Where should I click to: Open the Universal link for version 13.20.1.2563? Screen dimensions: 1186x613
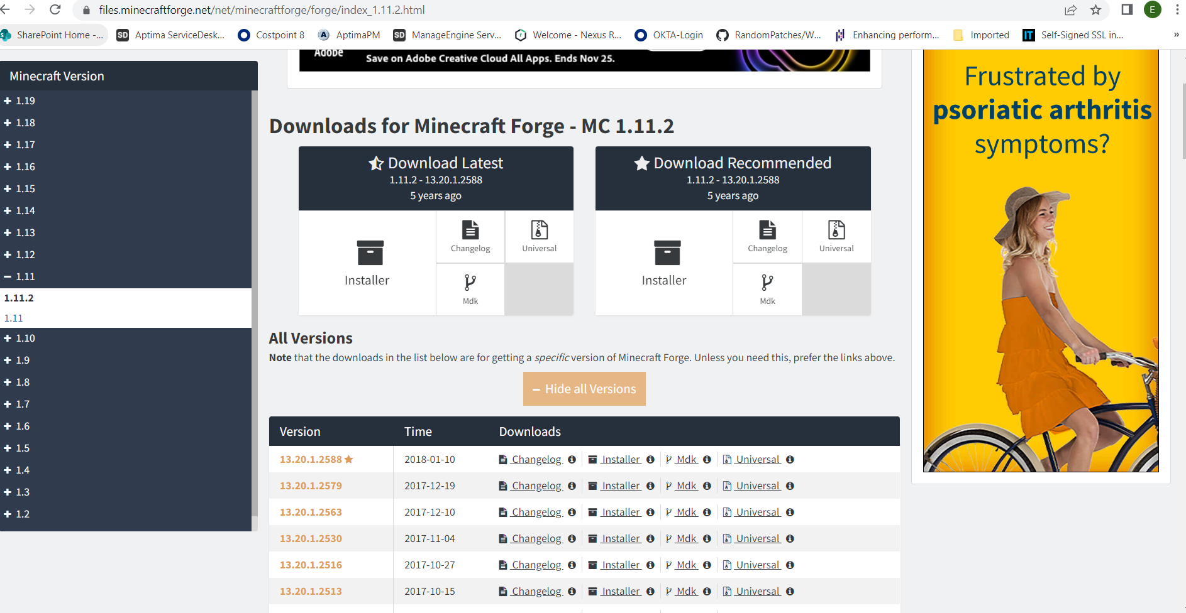[757, 512]
